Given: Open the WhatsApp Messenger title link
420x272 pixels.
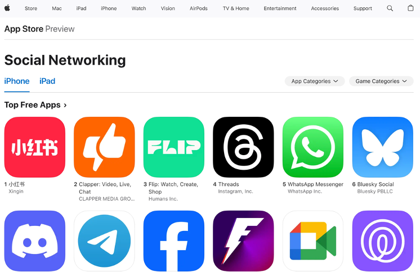Looking at the screenshot, I should point(315,184).
